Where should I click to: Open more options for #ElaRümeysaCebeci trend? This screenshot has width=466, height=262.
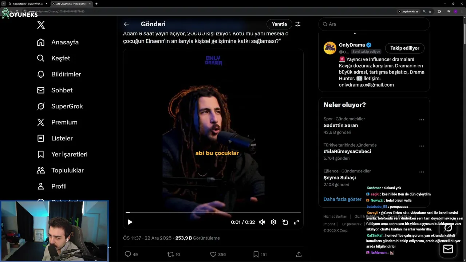coord(422,146)
